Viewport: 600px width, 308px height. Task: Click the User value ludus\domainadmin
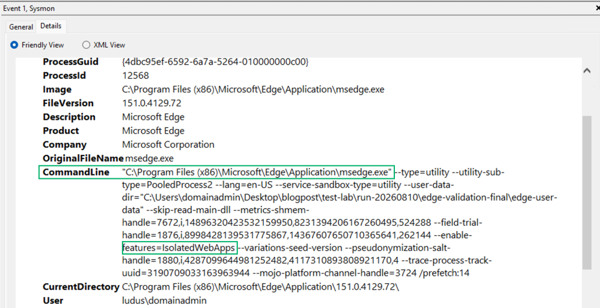[x=164, y=301]
